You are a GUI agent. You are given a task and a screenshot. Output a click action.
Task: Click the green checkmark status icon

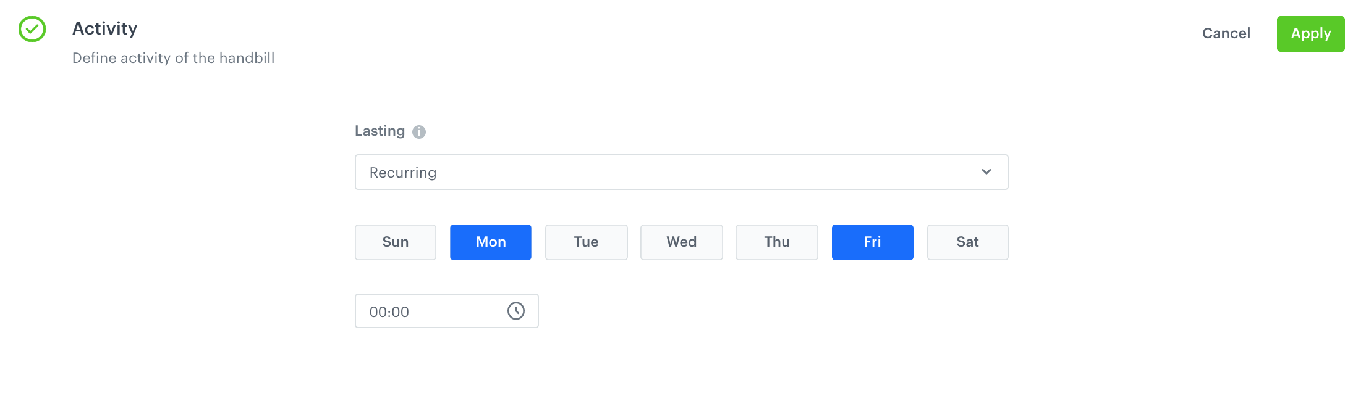[32, 29]
